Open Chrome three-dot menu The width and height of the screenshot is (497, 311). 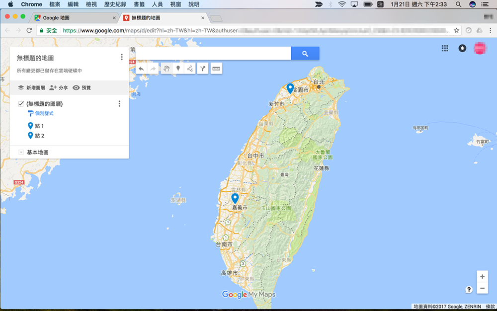[x=491, y=30]
